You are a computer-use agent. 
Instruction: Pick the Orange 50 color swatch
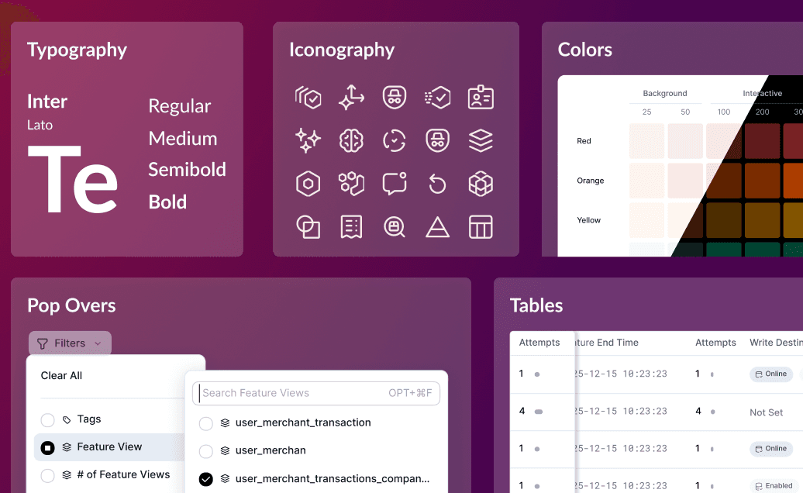pyautogui.click(x=685, y=180)
